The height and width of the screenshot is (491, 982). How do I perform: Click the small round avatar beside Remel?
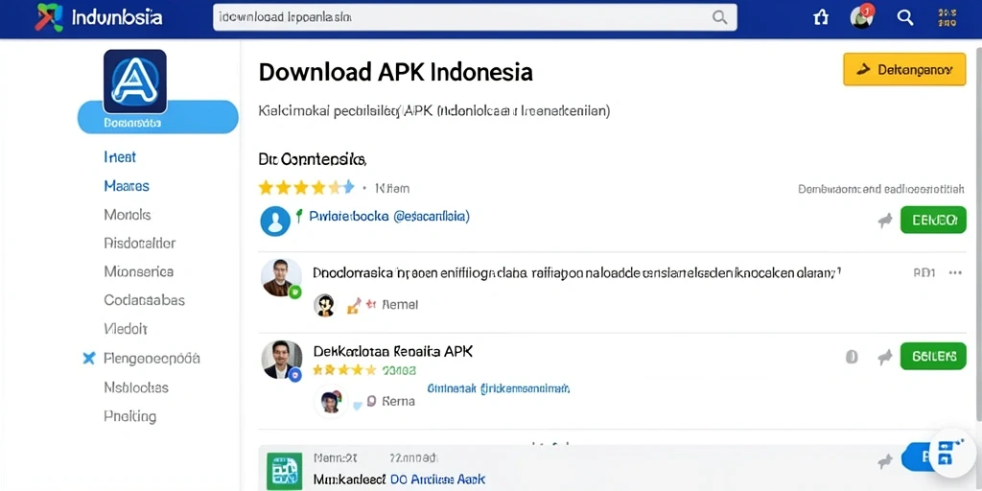(324, 305)
